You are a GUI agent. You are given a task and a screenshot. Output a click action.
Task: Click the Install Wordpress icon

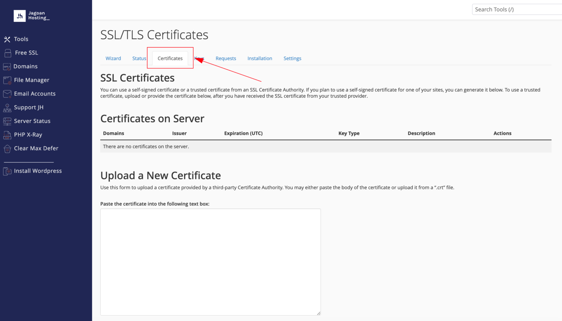(7, 171)
